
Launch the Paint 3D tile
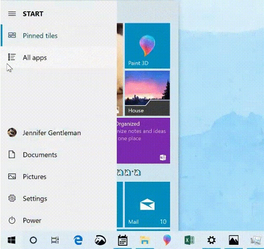coord(147,46)
